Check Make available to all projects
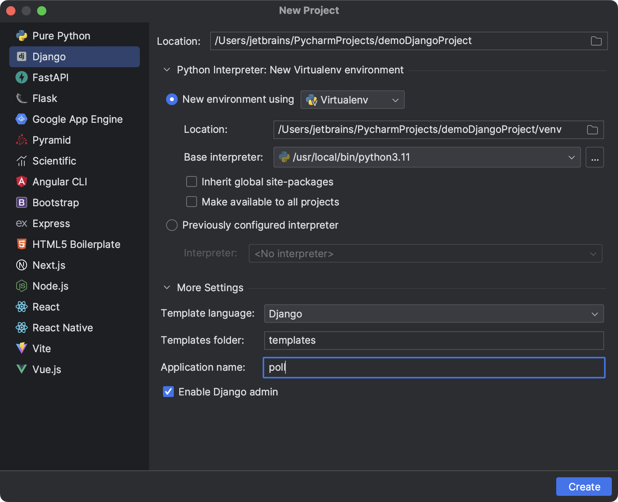 pyautogui.click(x=191, y=202)
